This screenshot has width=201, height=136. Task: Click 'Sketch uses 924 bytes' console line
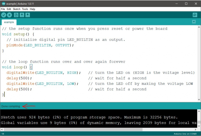point(89,117)
